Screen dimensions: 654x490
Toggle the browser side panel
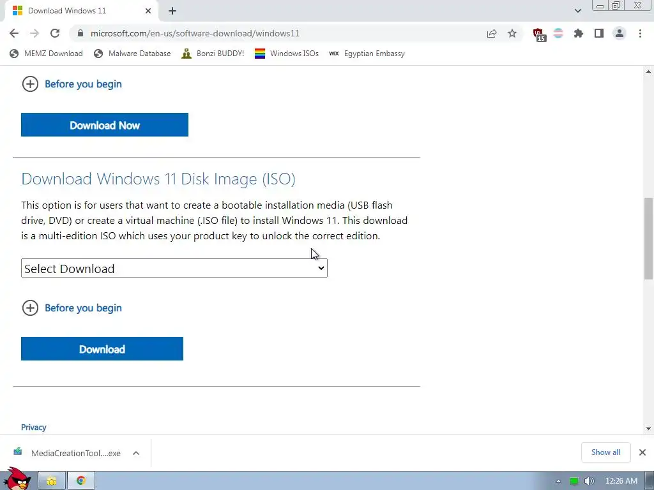[599, 33]
